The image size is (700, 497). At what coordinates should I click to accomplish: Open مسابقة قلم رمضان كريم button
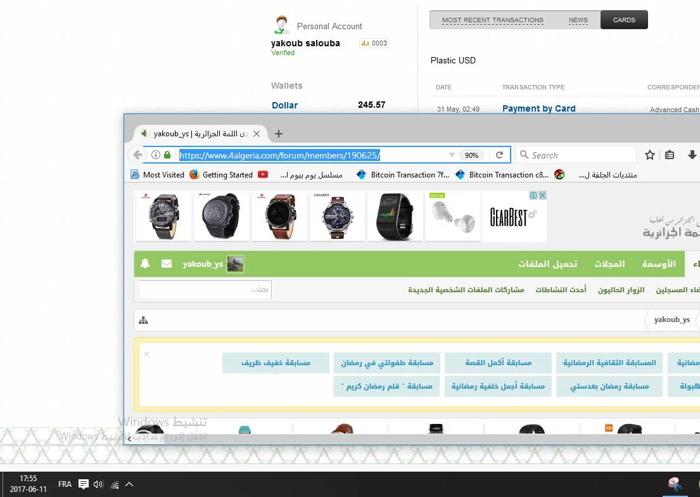pos(387,386)
